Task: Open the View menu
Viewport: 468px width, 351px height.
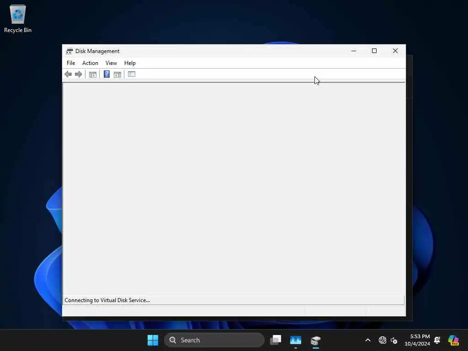Action: pyautogui.click(x=111, y=63)
